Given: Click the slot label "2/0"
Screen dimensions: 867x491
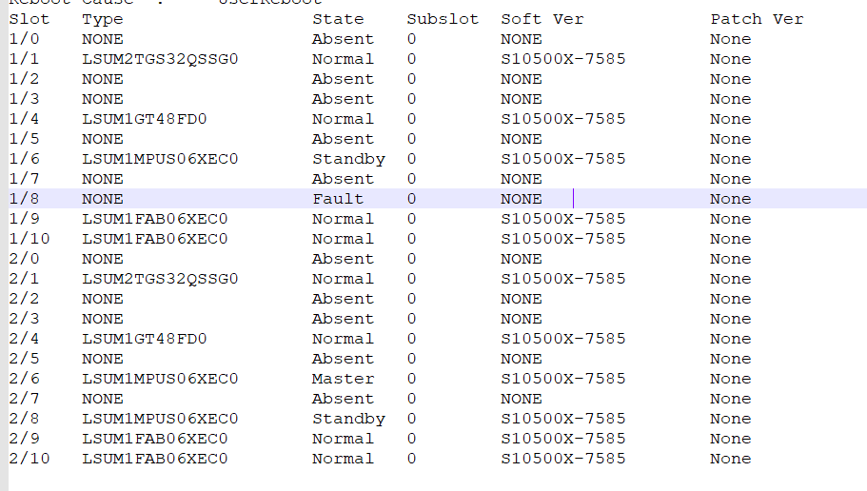Looking at the screenshot, I should pos(25,259).
